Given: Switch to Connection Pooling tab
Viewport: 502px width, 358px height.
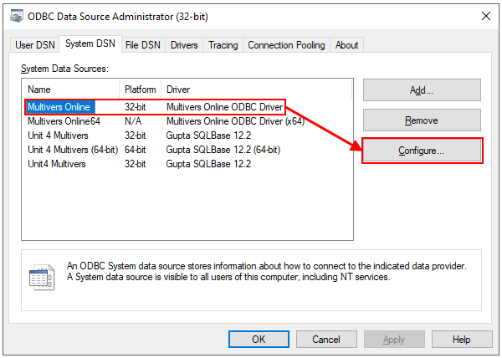Looking at the screenshot, I should point(286,45).
